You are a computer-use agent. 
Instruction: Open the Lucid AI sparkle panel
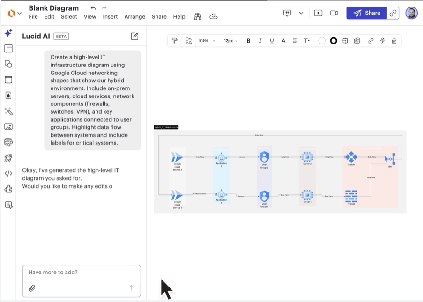click(8, 33)
